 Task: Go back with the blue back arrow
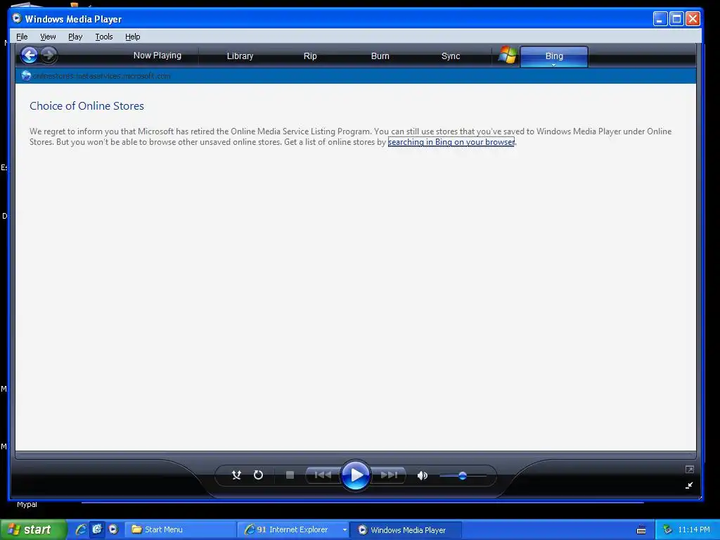coord(29,56)
